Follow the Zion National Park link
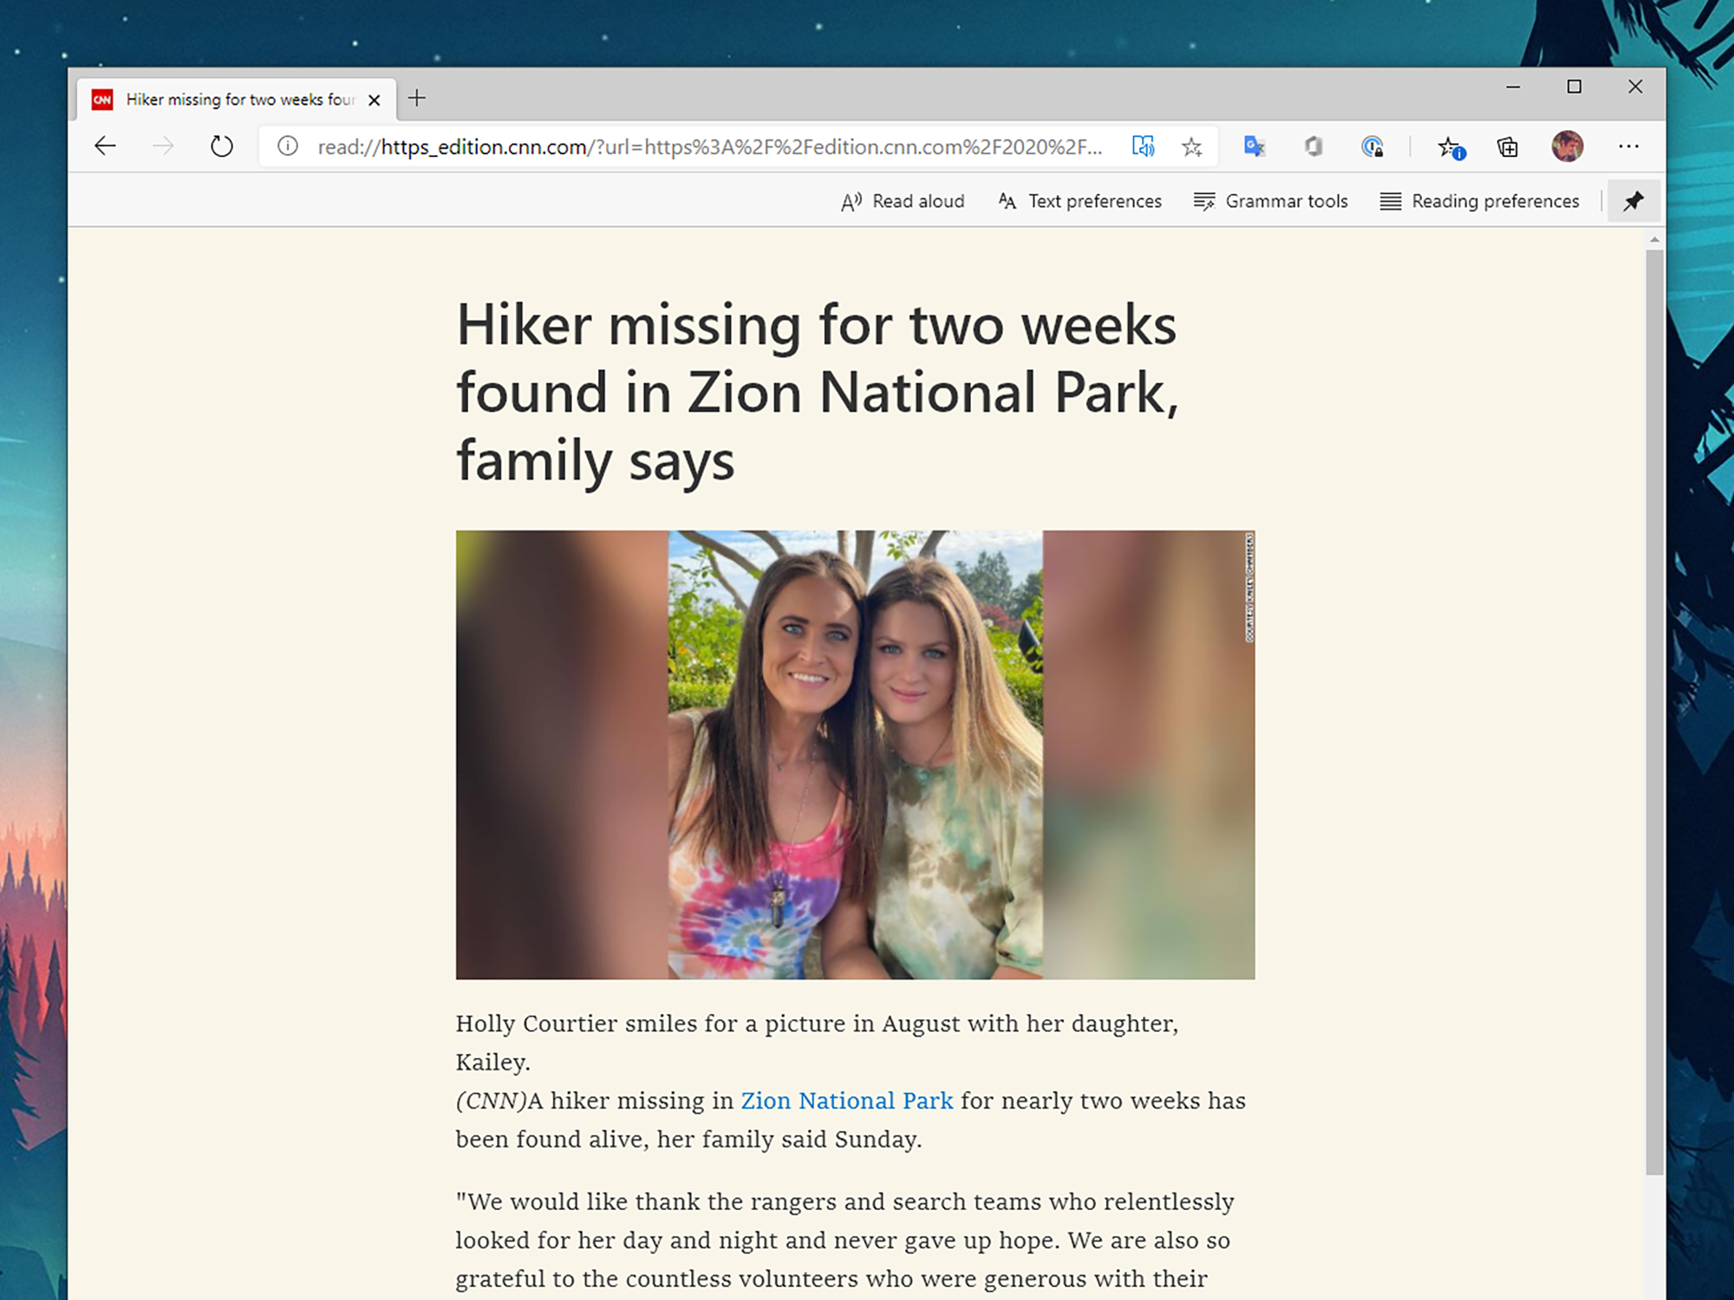This screenshot has width=1734, height=1300. click(x=846, y=1101)
